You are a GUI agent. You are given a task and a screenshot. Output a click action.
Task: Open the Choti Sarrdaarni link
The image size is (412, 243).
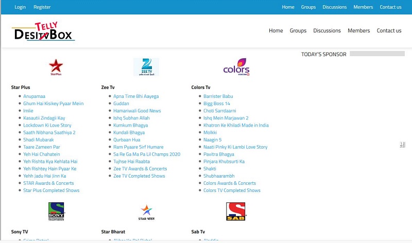pos(220,111)
